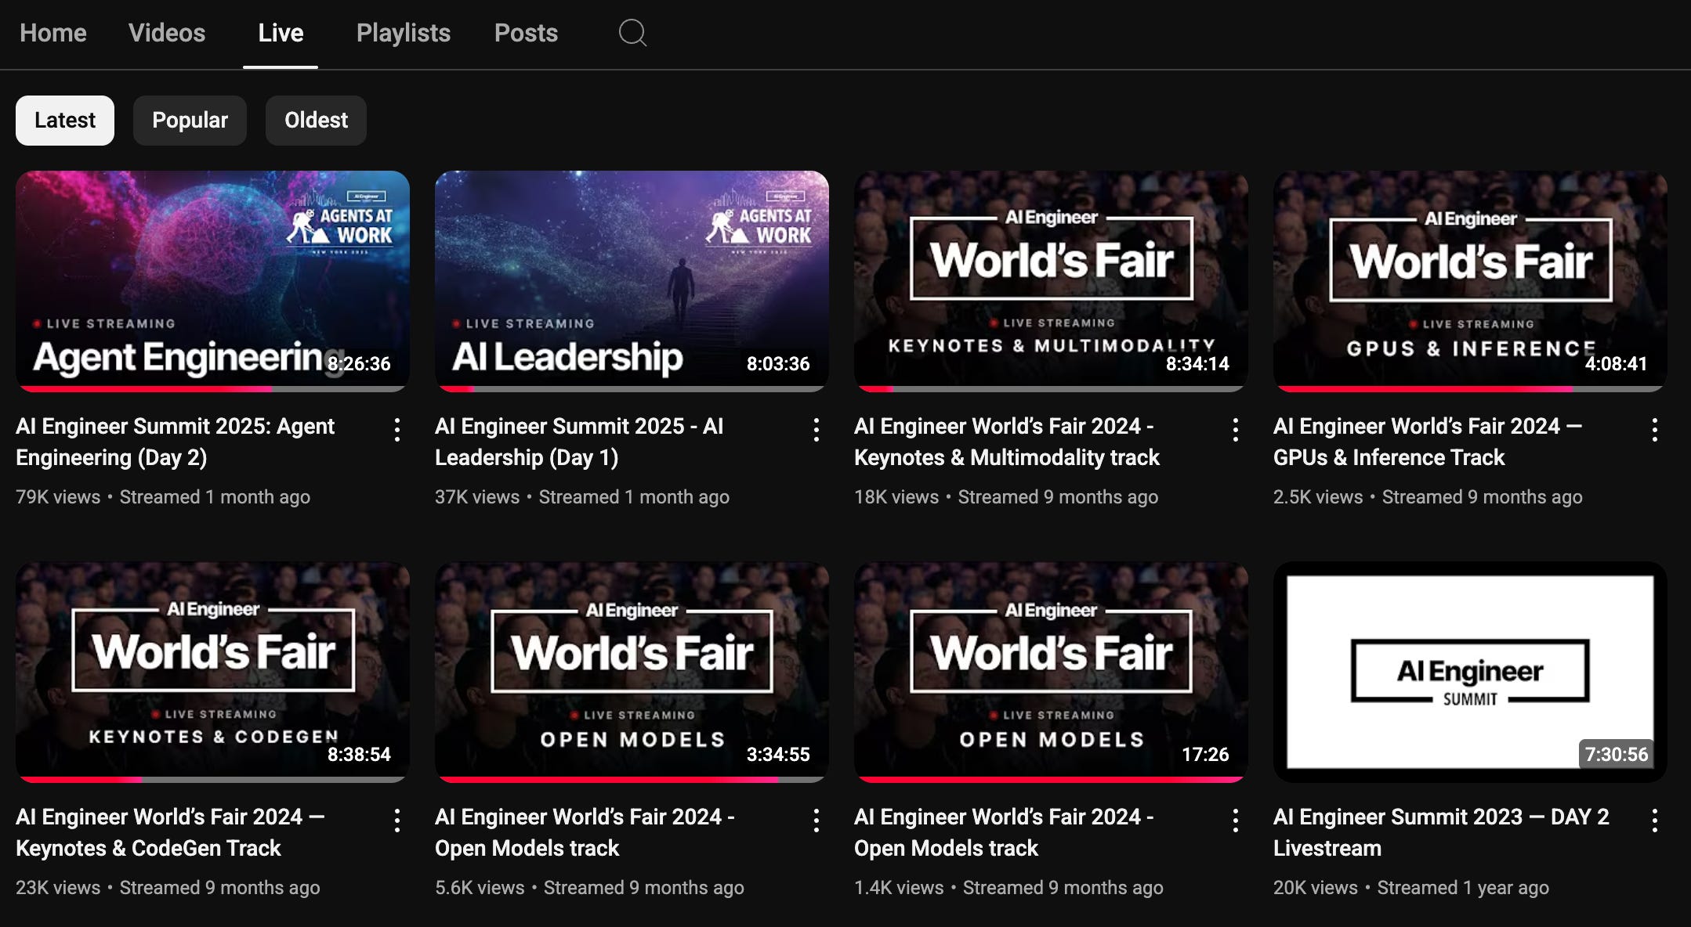Open more options for Summit 2023 DAY 2 Livestream
The image size is (1691, 927).
1655,820
